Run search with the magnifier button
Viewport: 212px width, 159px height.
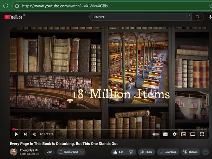click(198, 17)
